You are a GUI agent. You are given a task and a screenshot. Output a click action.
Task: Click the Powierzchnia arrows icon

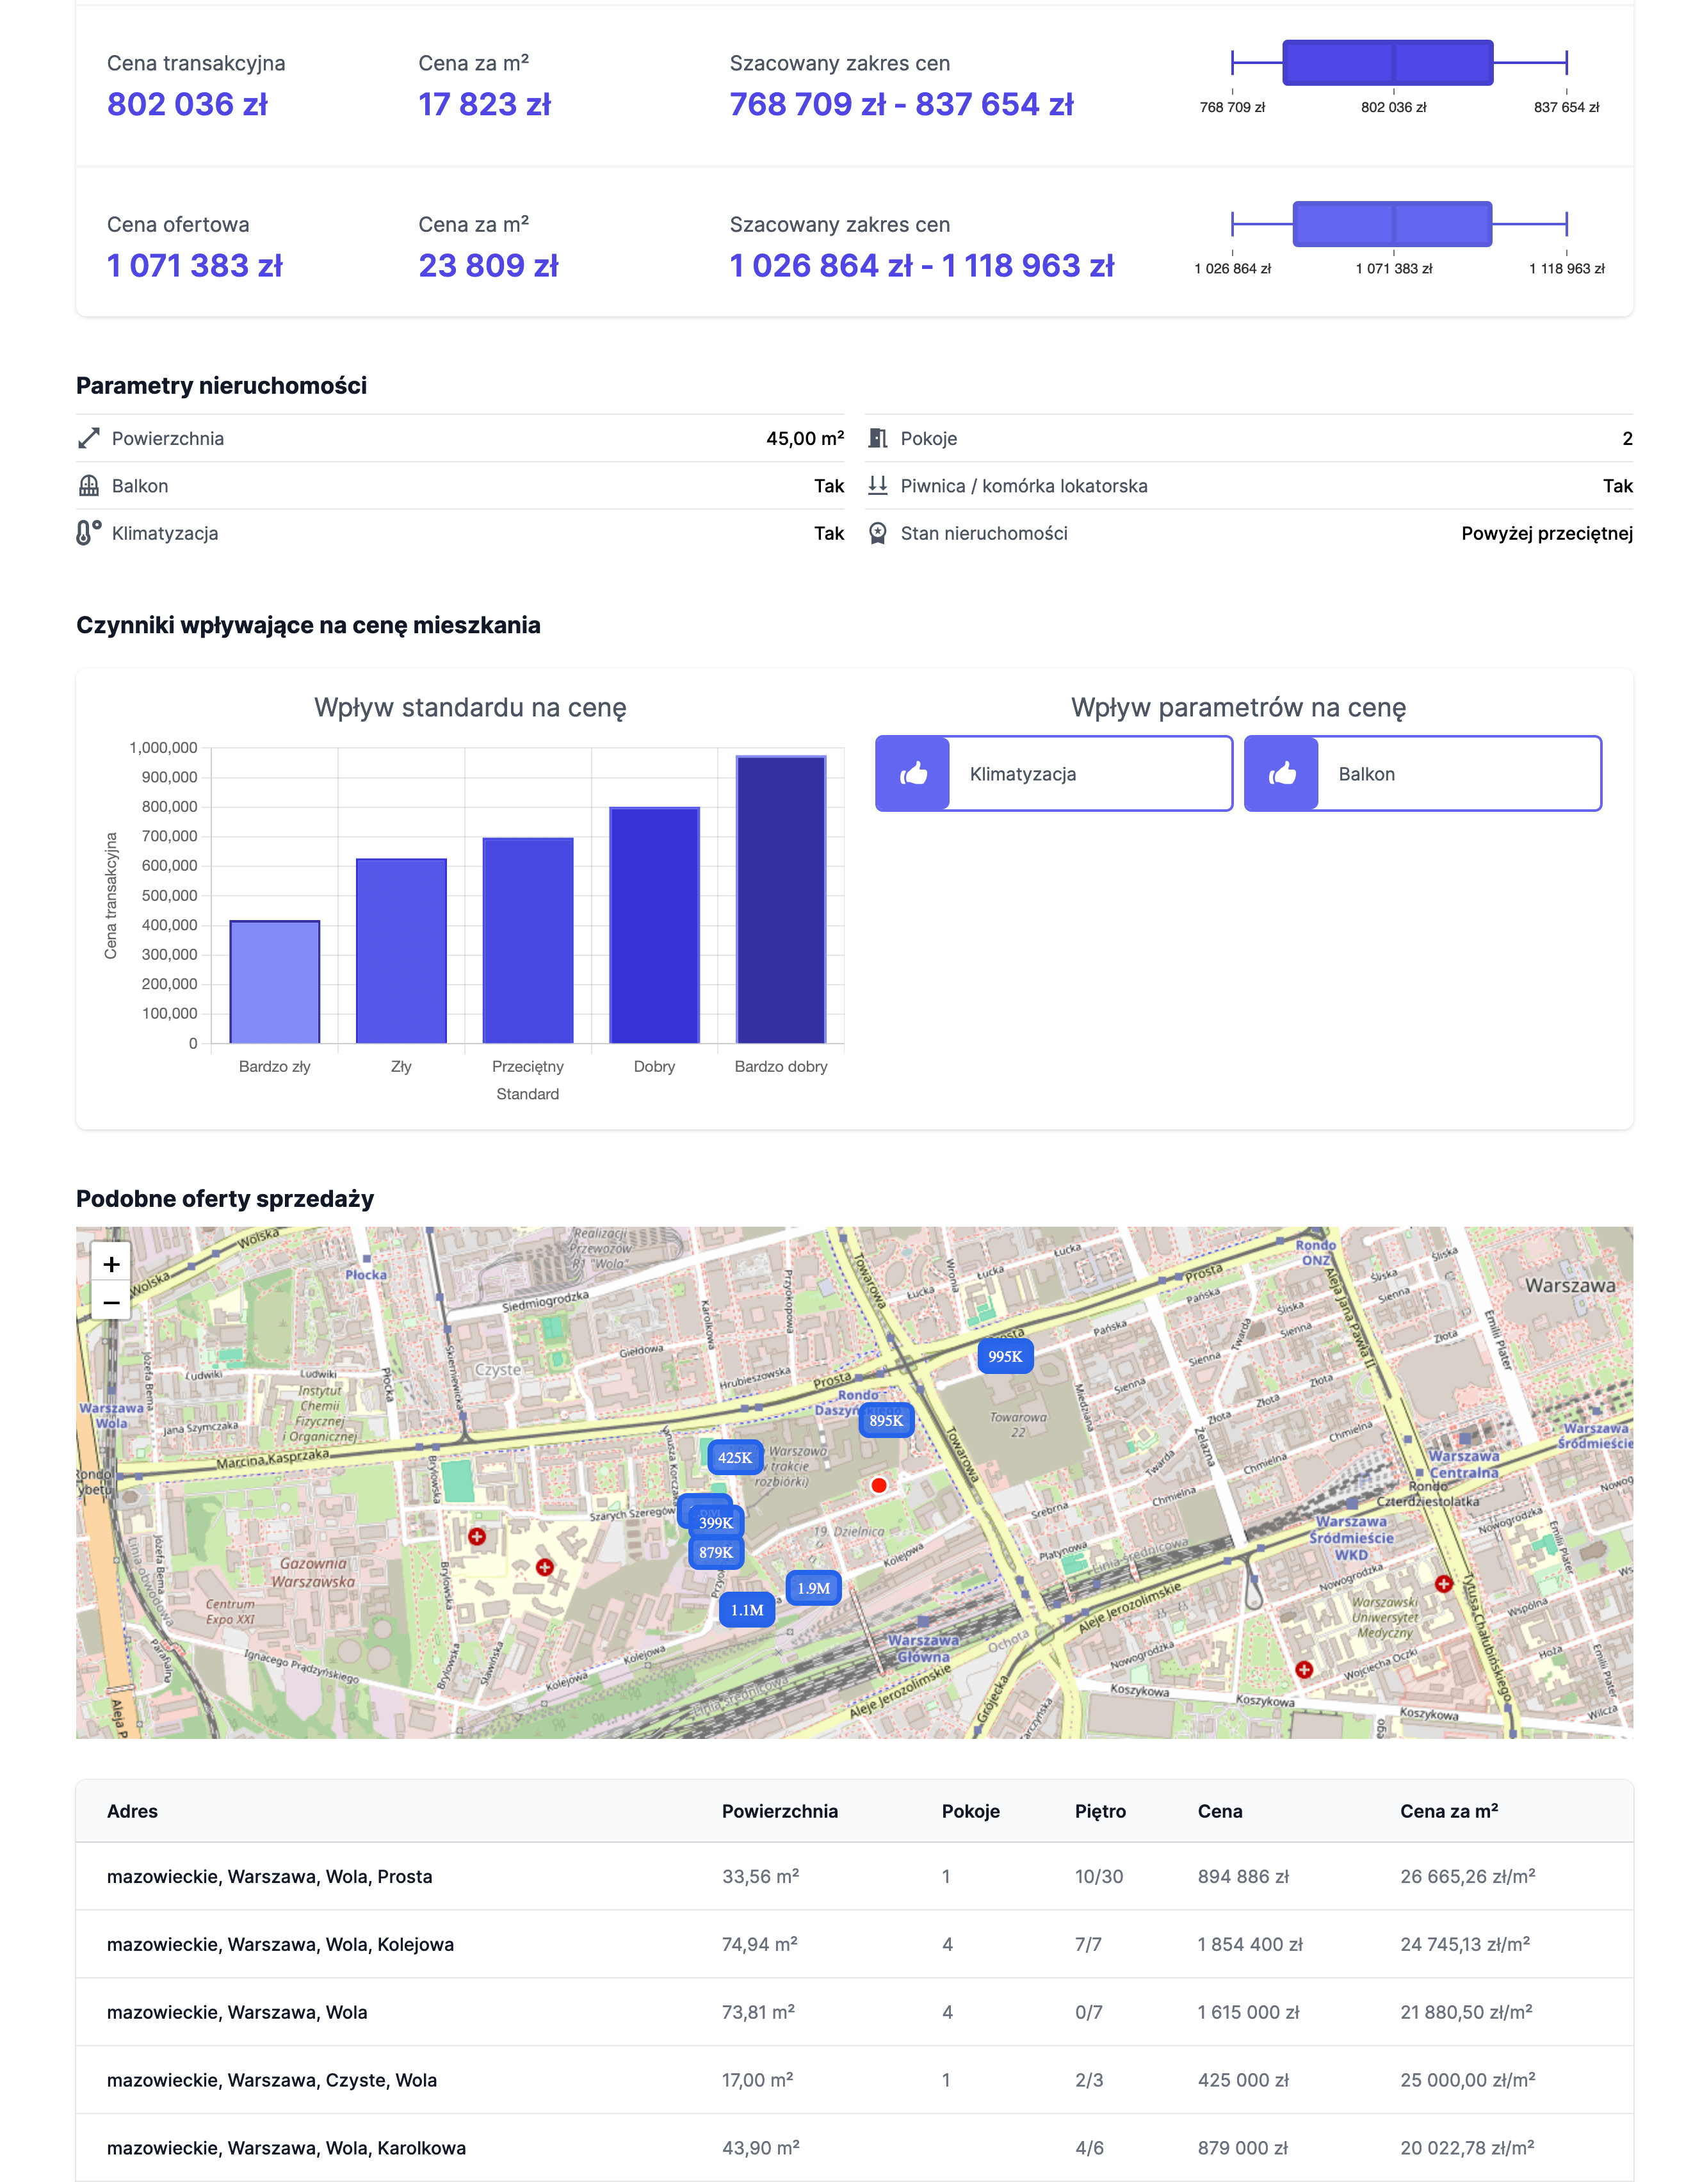pos(89,439)
